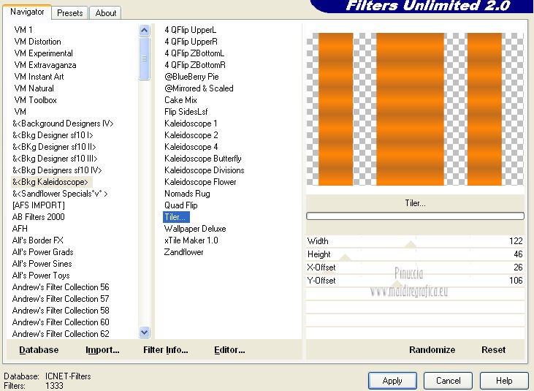Viewport: 534px width, 391px height.
Task: Choose Kaleidoscope Butterfly filter
Action: [202, 159]
